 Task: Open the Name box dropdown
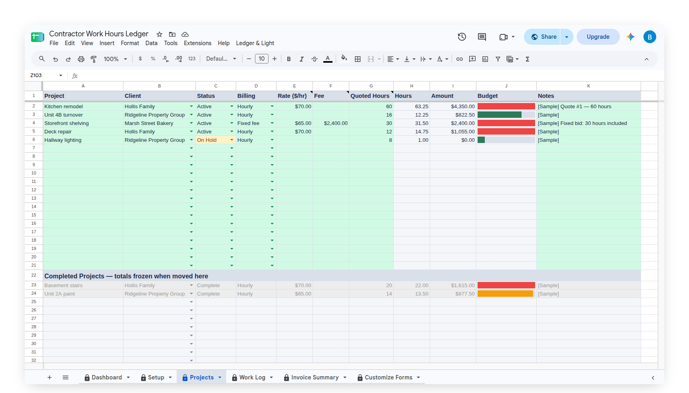[61, 75]
